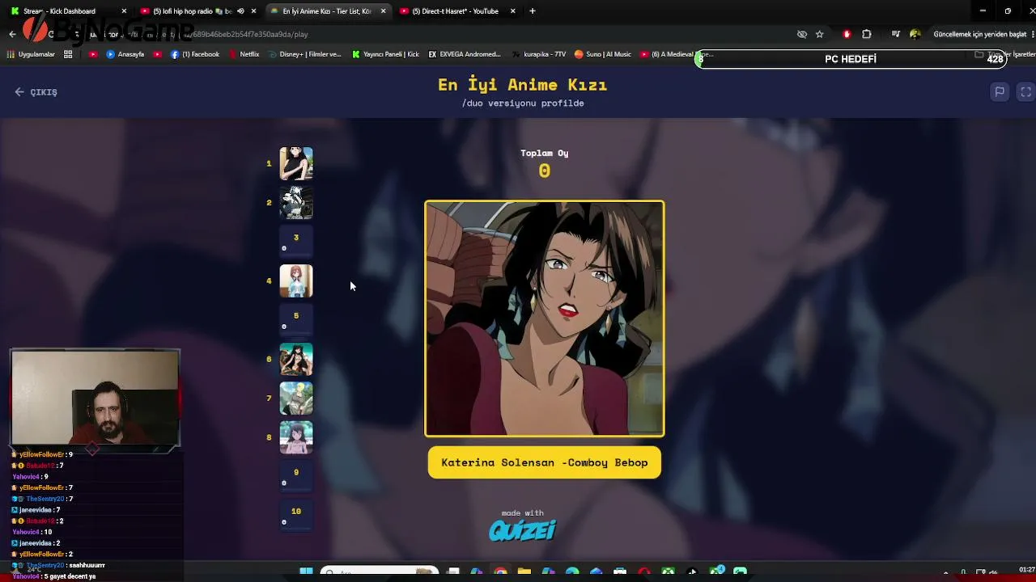The height and width of the screenshot is (582, 1036).
Task: Click the large Katerina character image
Action: click(545, 318)
